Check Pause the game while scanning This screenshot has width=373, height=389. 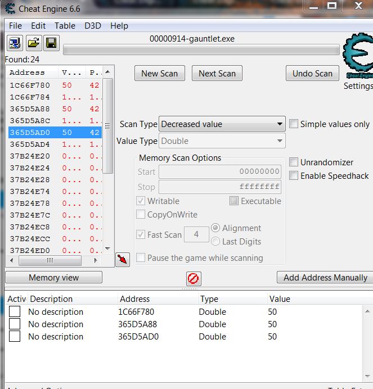(141, 257)
